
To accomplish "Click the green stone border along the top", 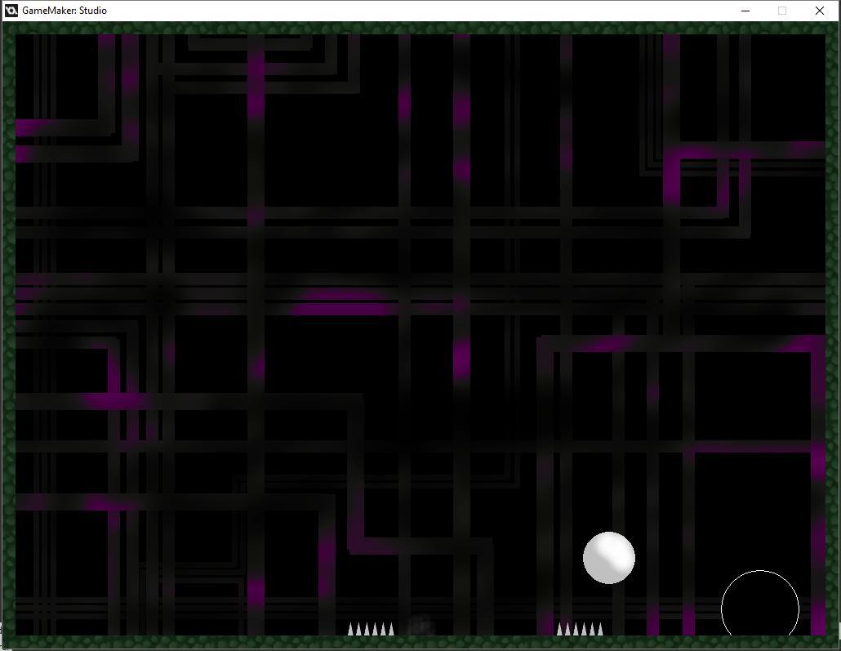I will [x=420, y=29].
